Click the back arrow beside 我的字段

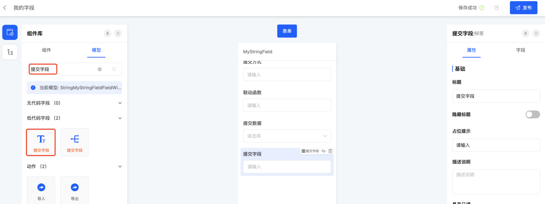click(5, 8)
